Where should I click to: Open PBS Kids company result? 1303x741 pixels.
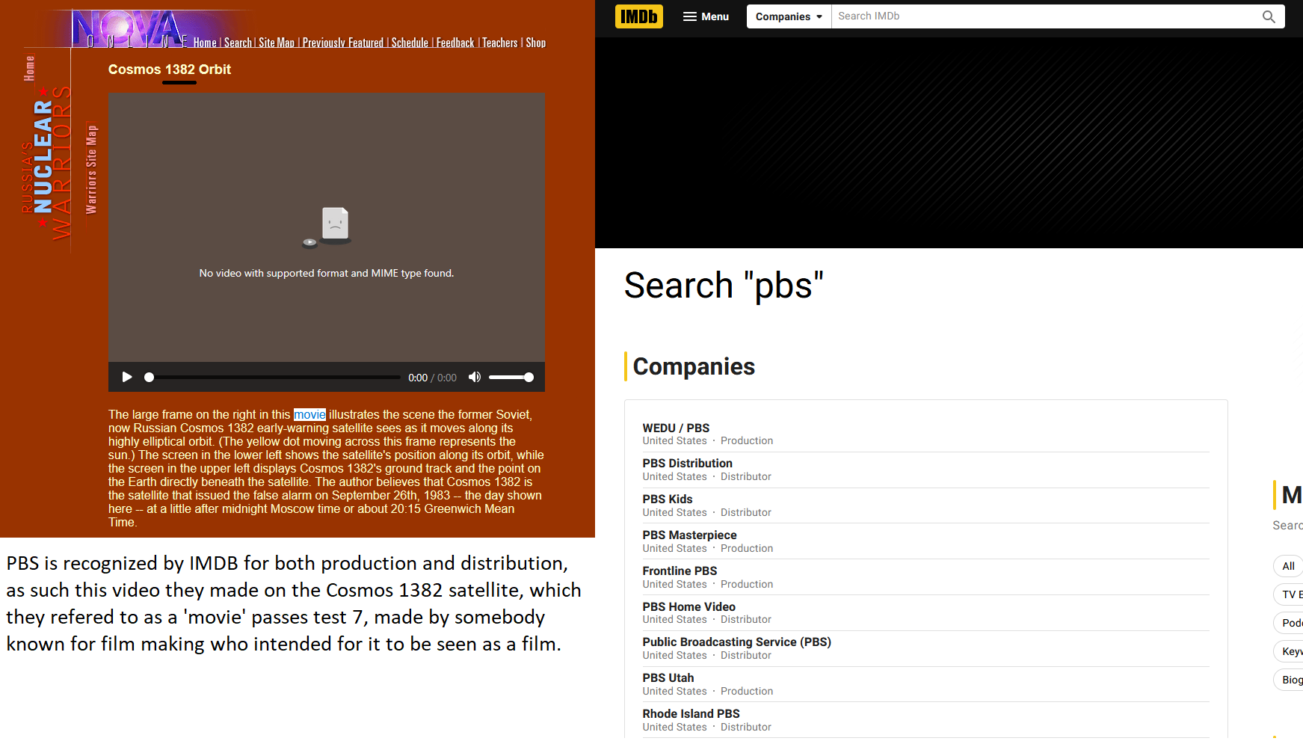tap(668, 499)
